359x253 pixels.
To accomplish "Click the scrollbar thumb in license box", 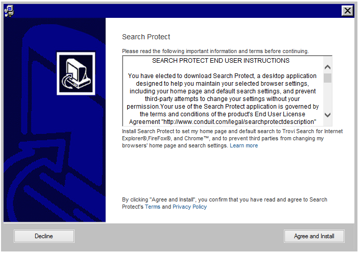I will tap(328, 78).
